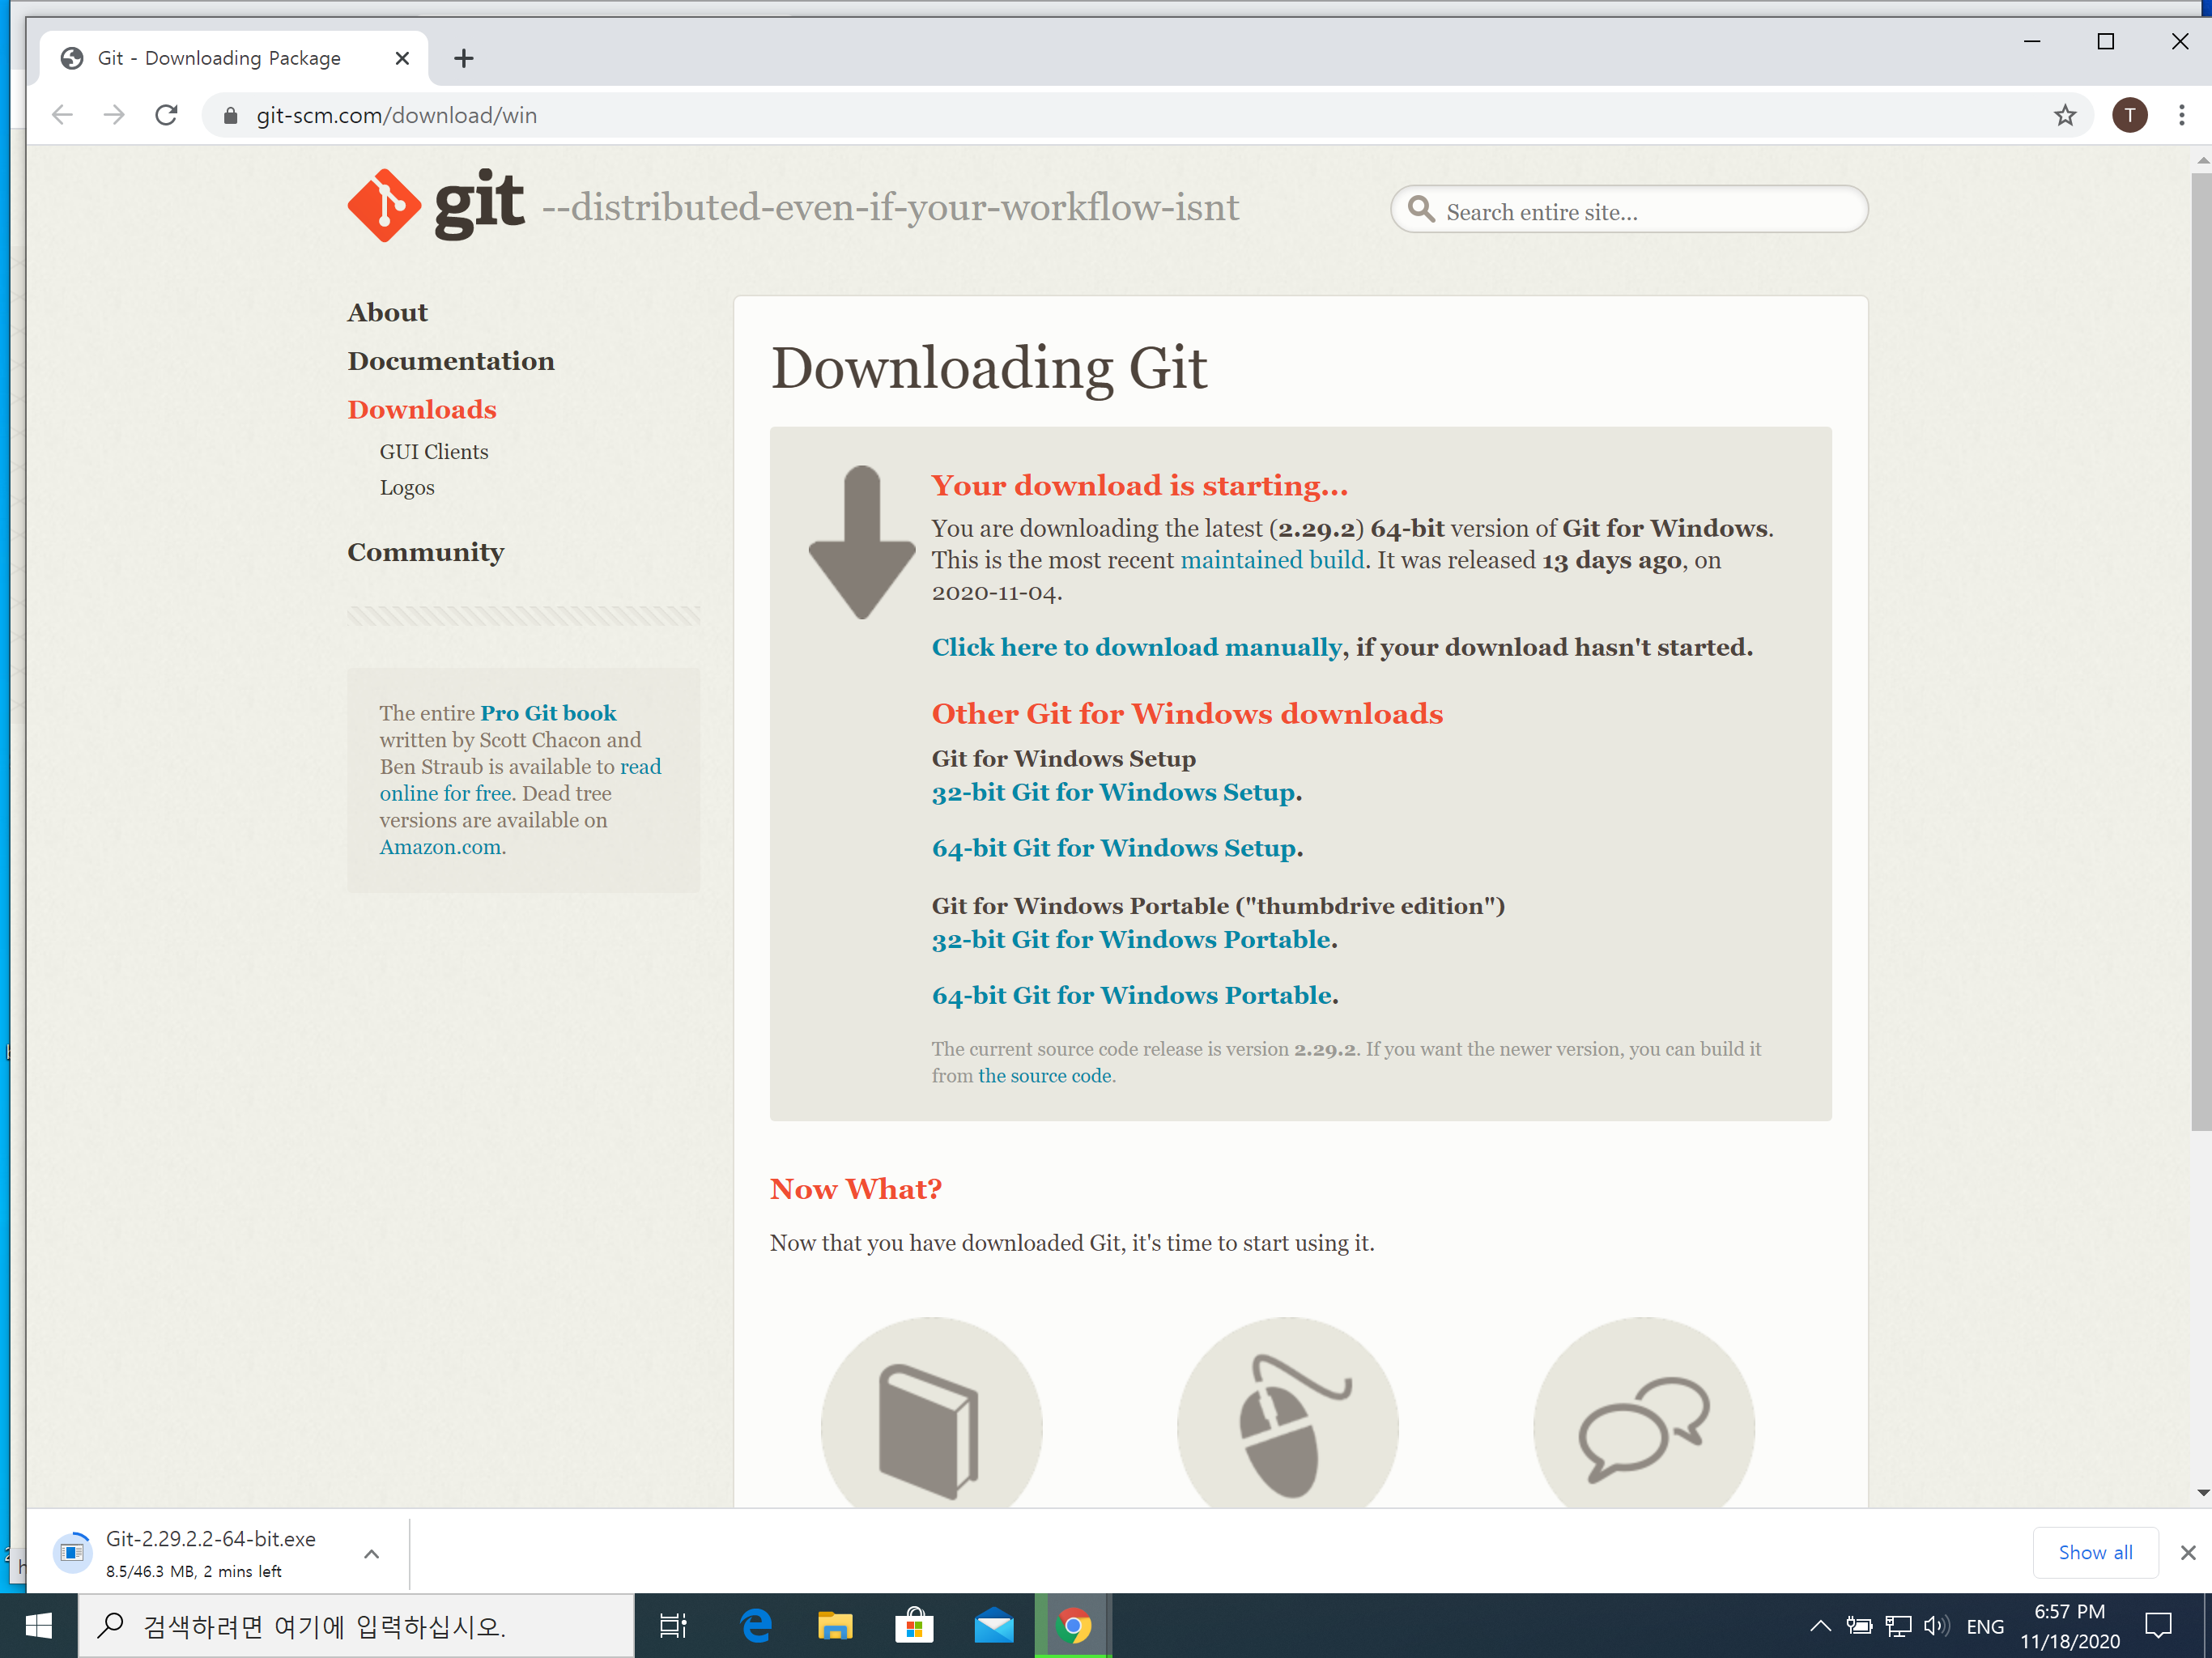Open the Community section
The image size is (2212, 1658).
(425, 552)
